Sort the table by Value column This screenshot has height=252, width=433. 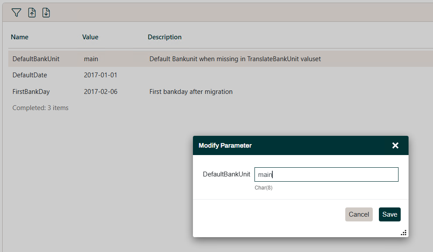(90, 37)
